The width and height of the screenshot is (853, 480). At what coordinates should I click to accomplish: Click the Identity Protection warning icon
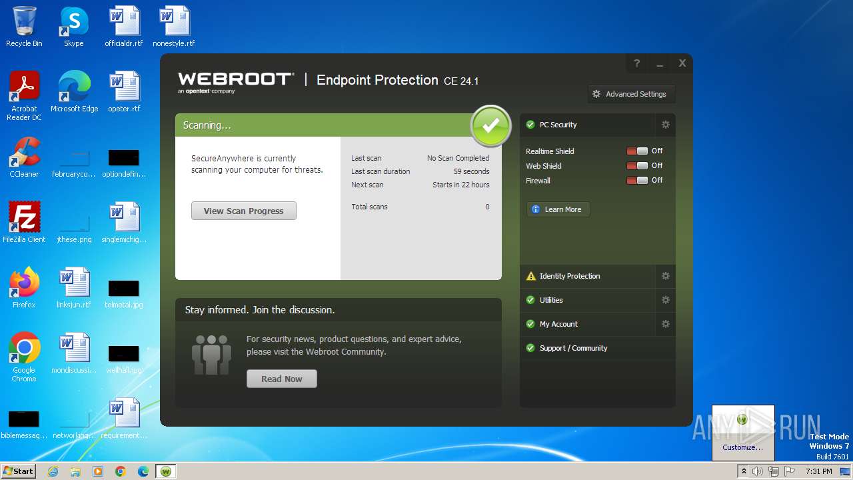(x=530, y=276)
